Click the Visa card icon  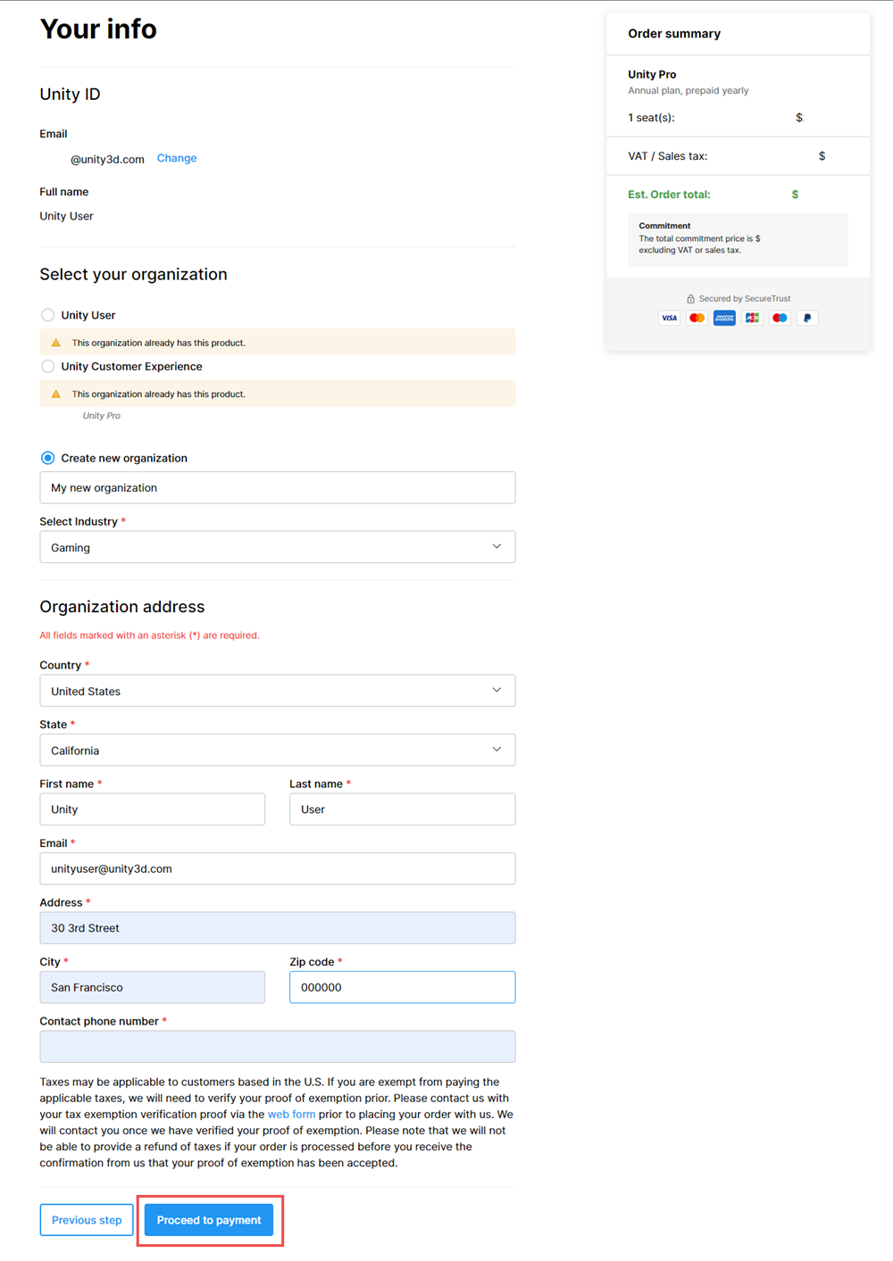(x=669, y=318)
